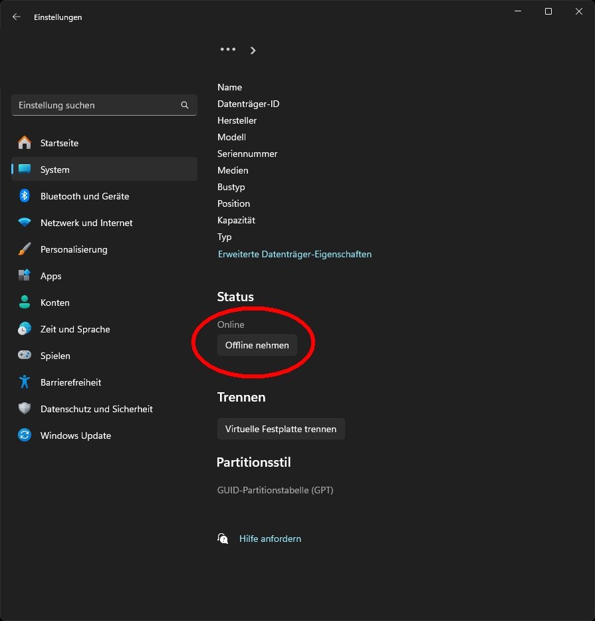Select System in the sidebar
This screenshot has width=595, height=621.
coord(104,170)
